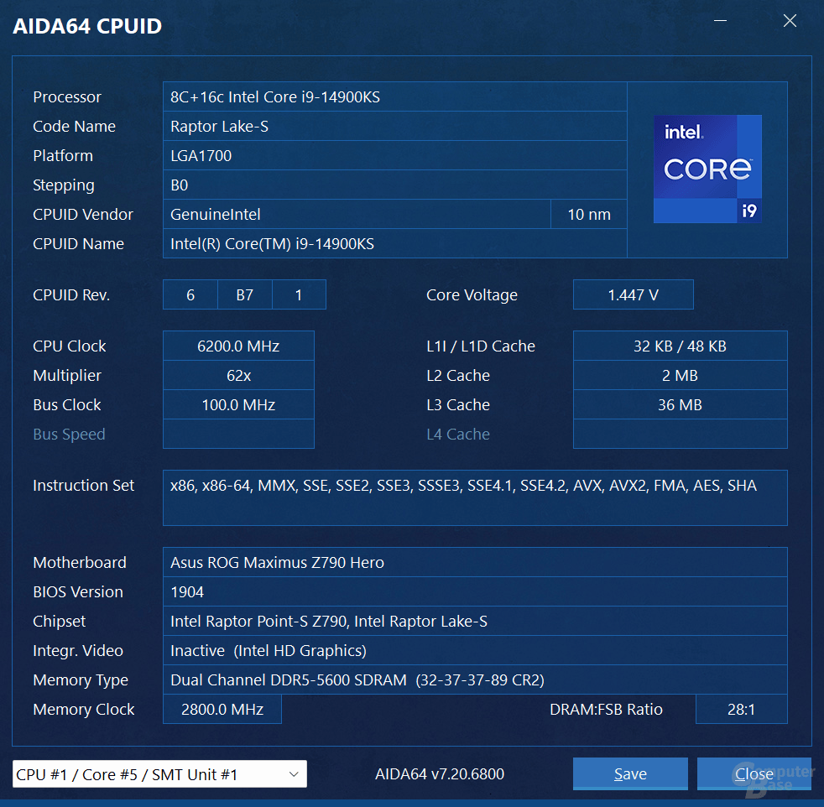Click the dropdown chevron next to SMT Unit #1

(293, 773)
